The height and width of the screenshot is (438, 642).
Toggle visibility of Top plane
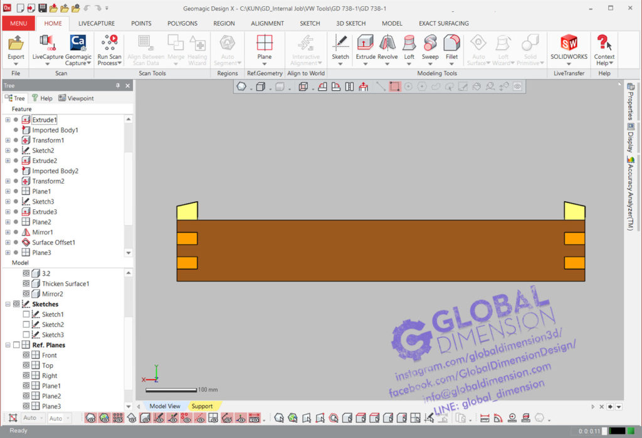tap(26, 365)
